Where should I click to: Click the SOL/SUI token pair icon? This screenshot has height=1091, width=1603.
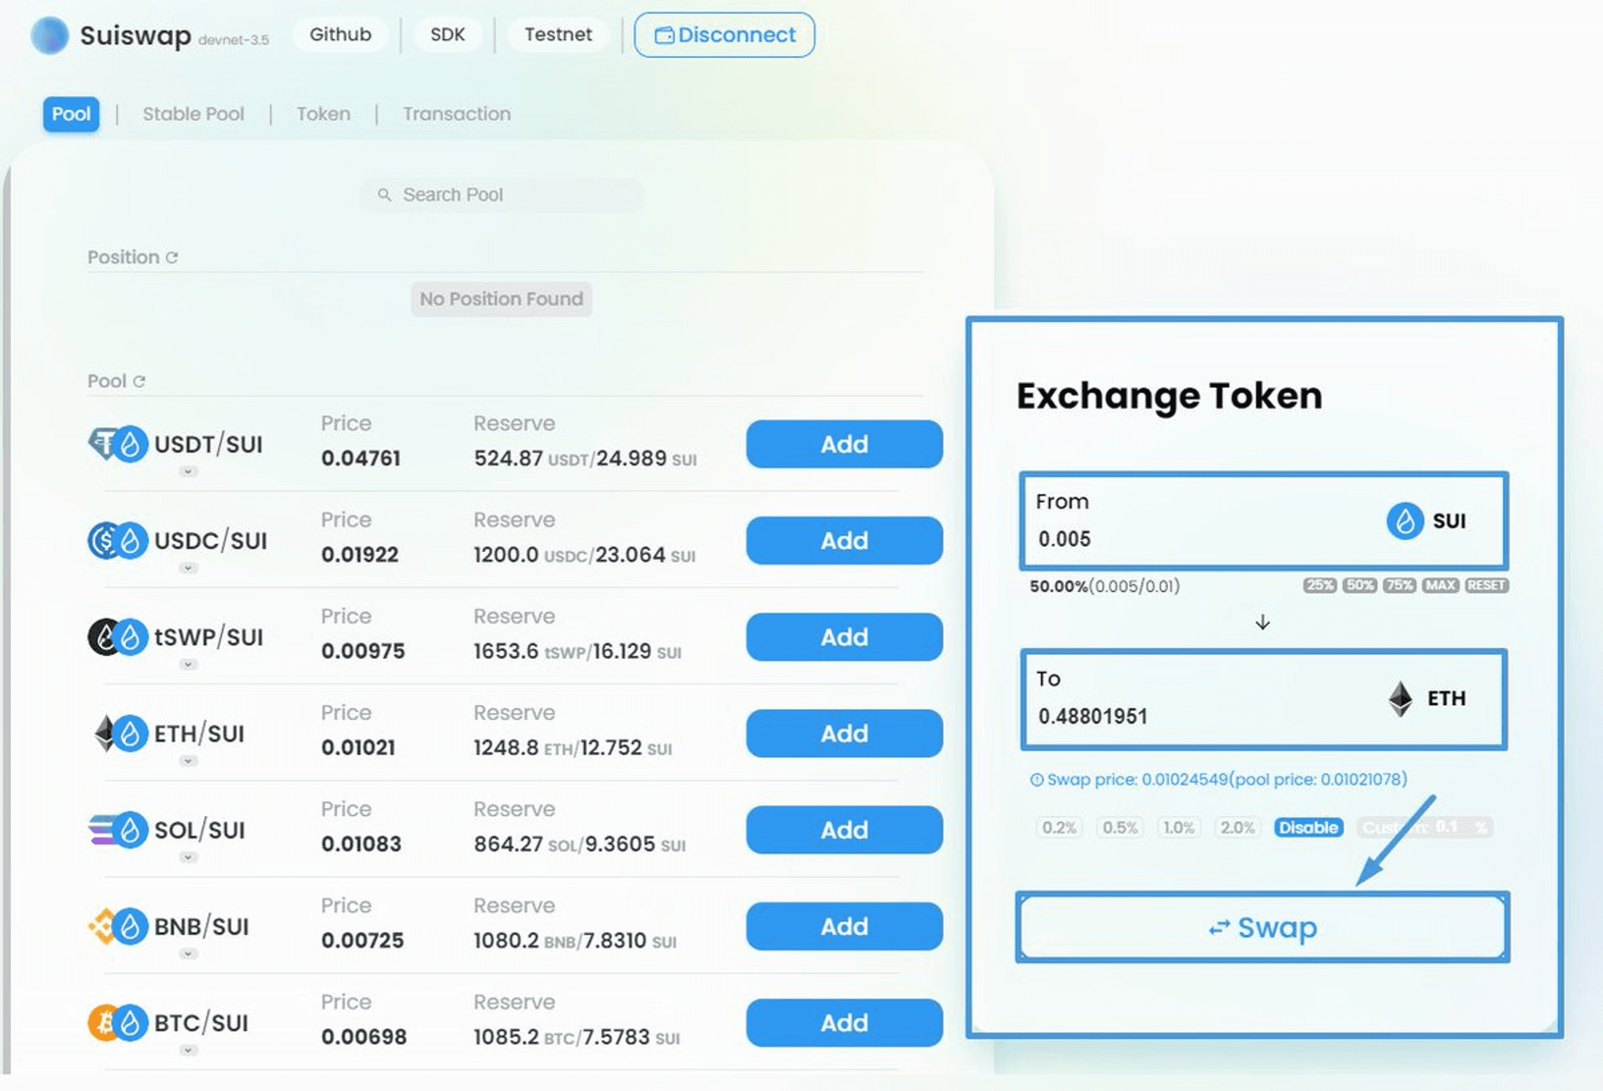pyautogui.click(x=118, y=831)
